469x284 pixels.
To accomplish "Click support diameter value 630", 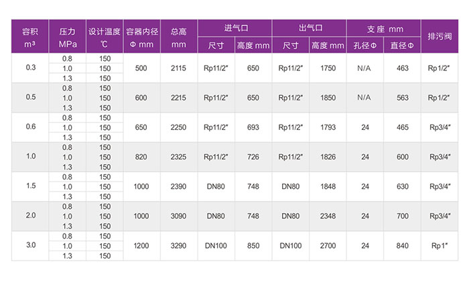I will pos(403,187).
